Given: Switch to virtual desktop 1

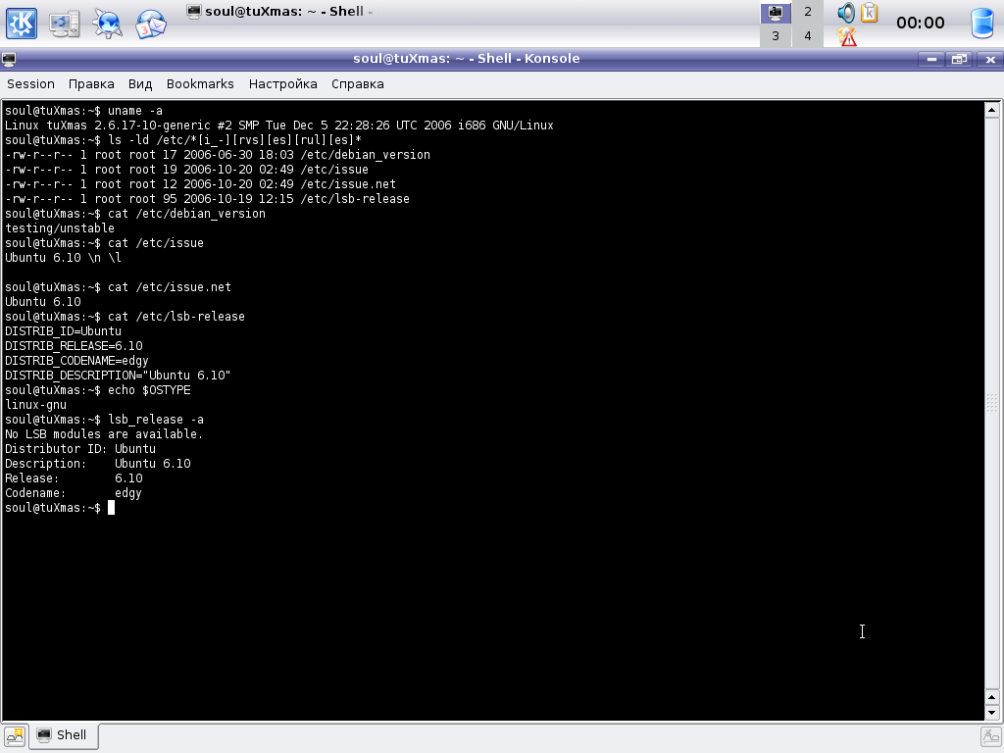Looking at the screenshot, I should click(x=776, y=12).
